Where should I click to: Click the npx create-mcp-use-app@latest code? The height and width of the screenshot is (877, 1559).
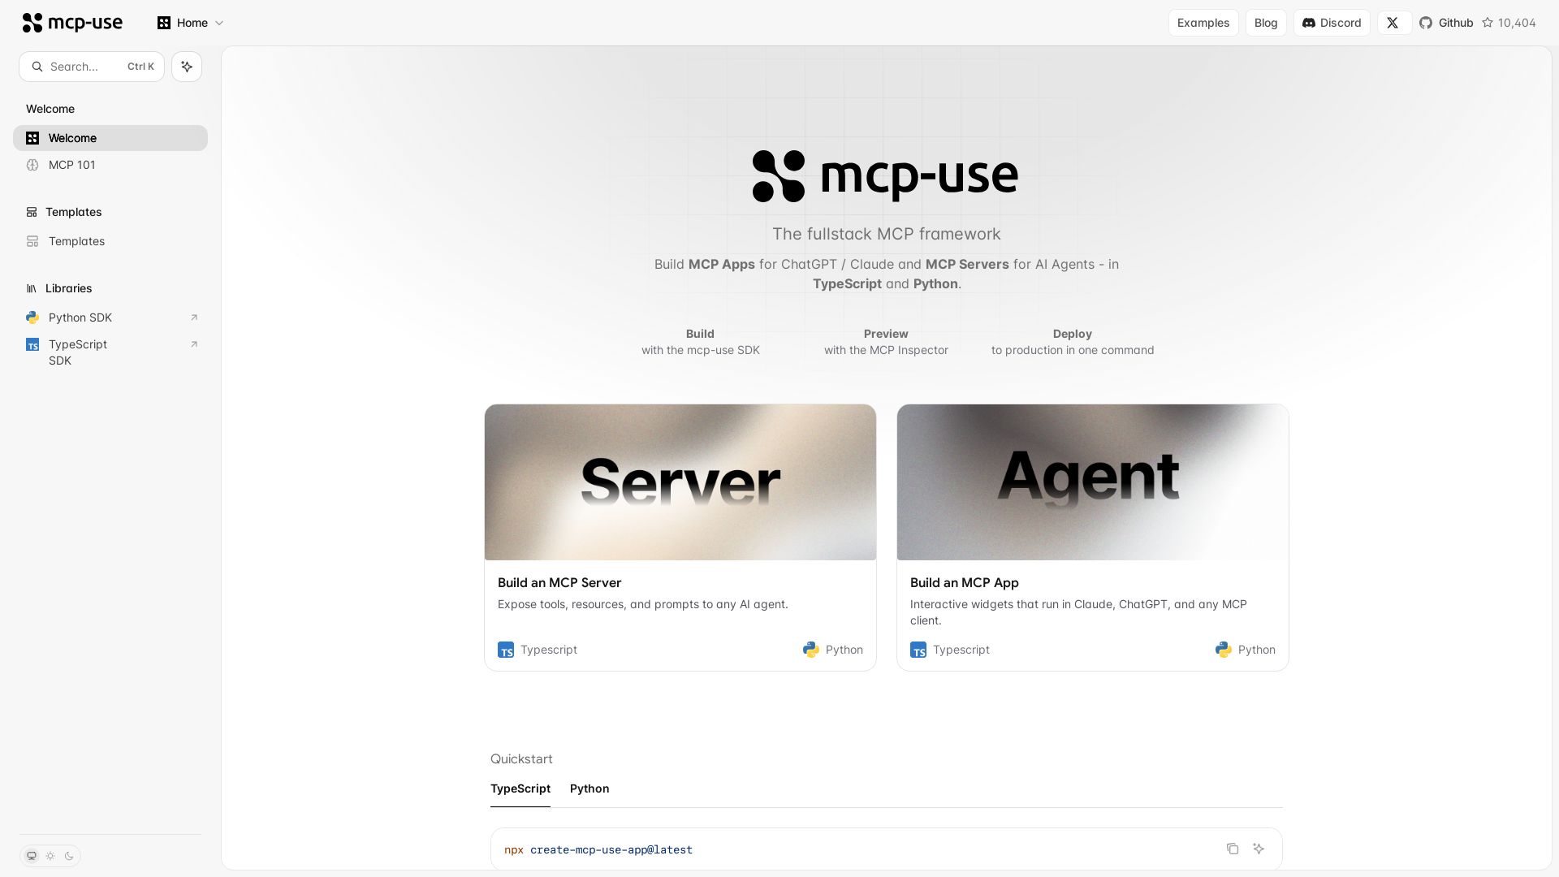(598, 850)
